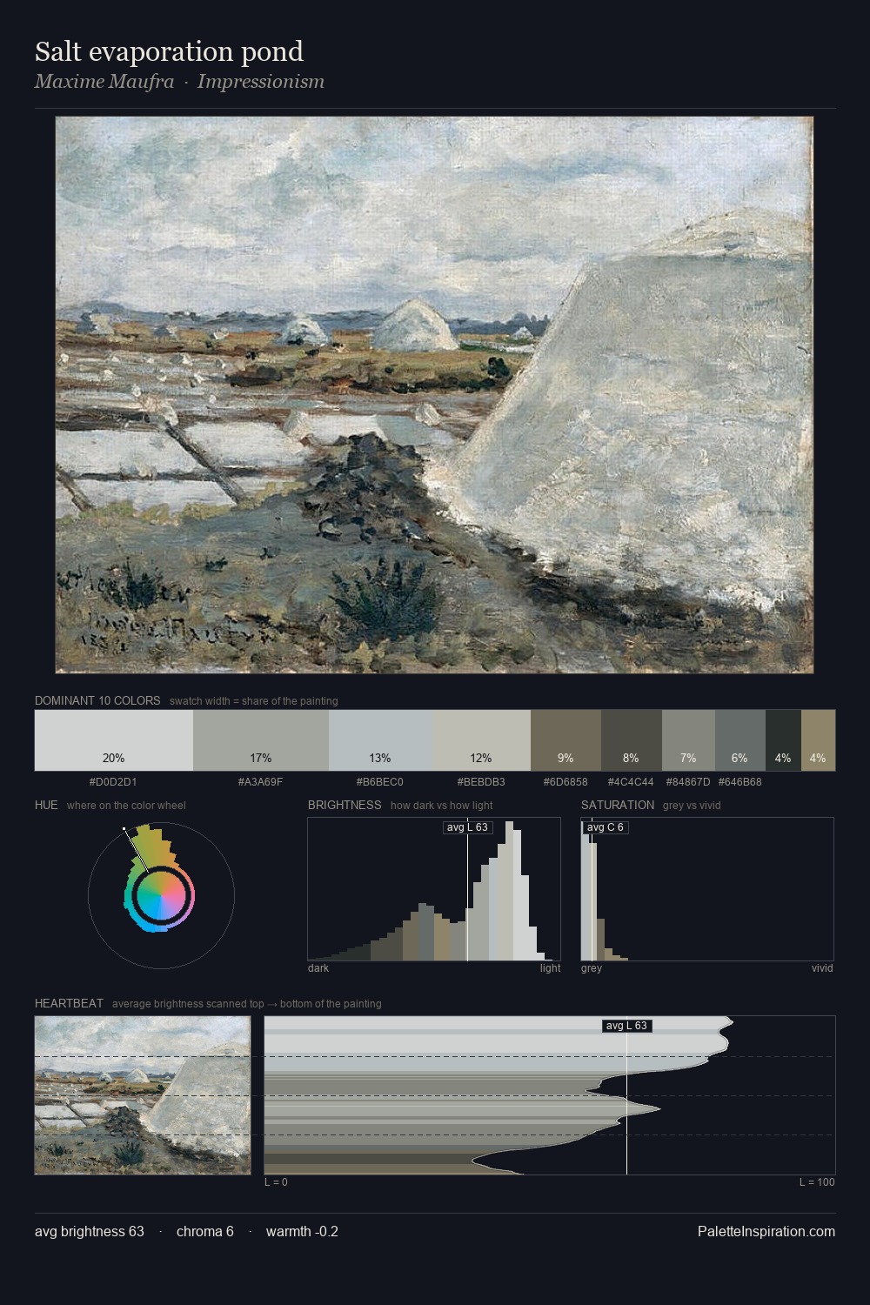Screen dimensions: 870x1305
Task: Pick the 7% medium grey swatch
Action: tap(688, 740)
